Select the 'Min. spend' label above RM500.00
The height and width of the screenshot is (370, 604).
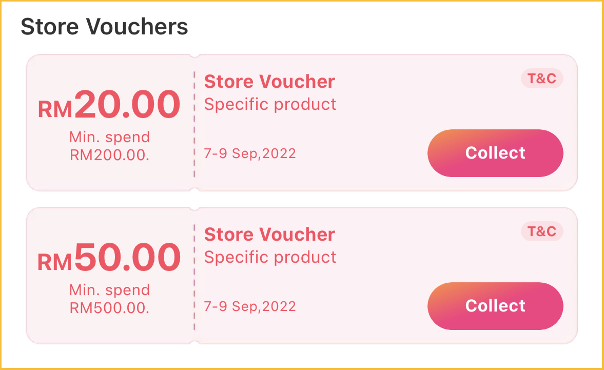pyautogui.click(x=109, y=290)
